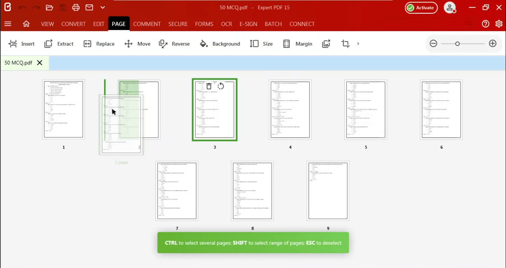Click the Insert pages tool
The width and height of the screenshot is (506, 268).
click(22, 44)
